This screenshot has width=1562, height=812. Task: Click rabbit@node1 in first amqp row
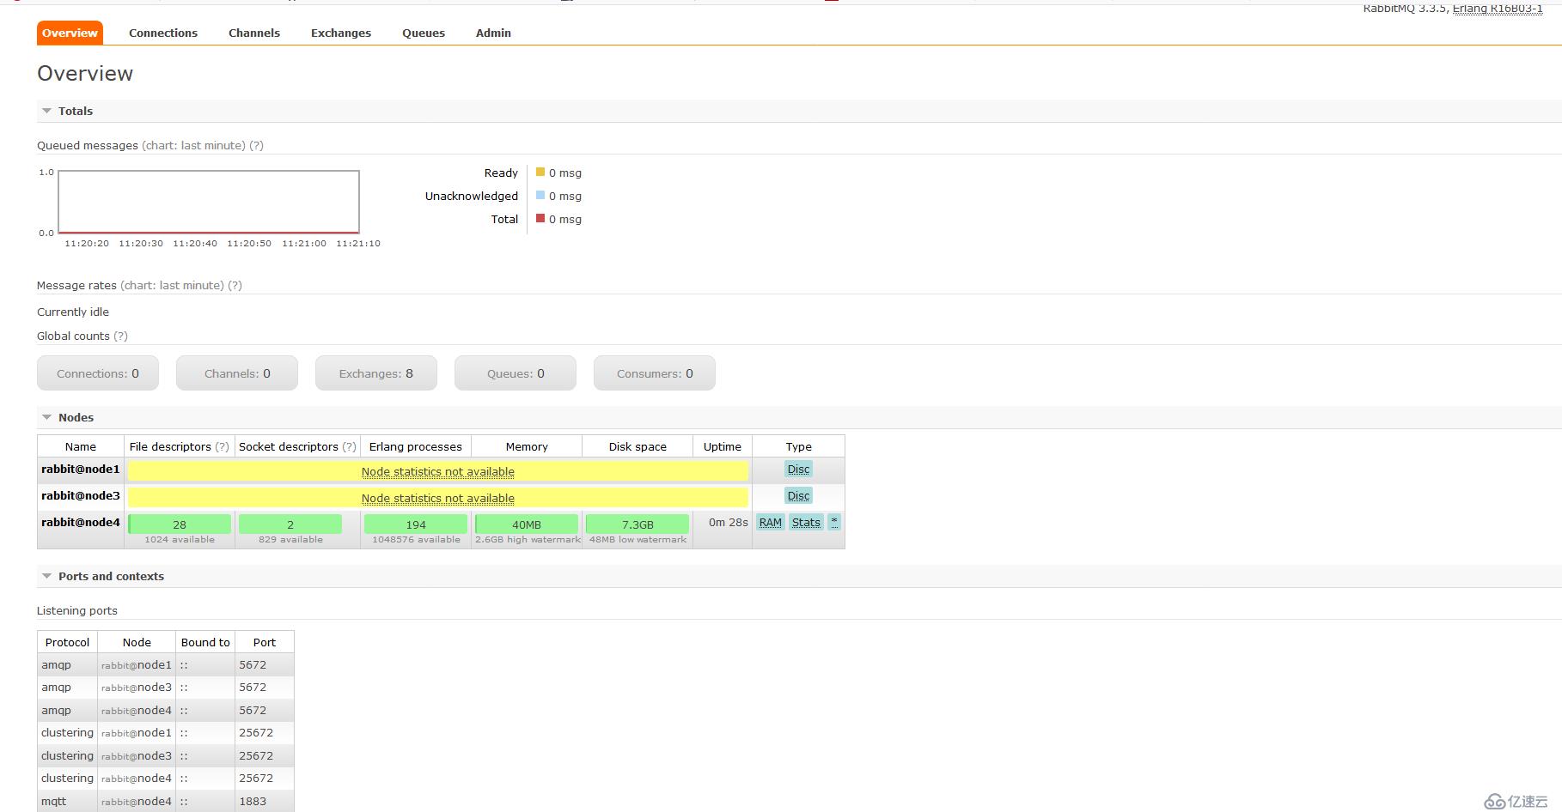tap(137, 664)
